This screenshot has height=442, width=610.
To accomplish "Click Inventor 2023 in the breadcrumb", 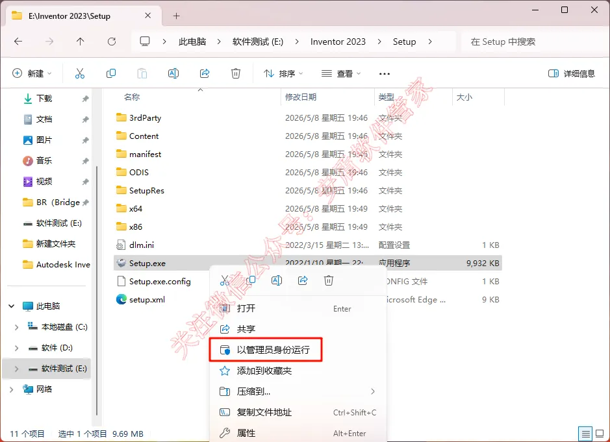I will pos(338,42).
